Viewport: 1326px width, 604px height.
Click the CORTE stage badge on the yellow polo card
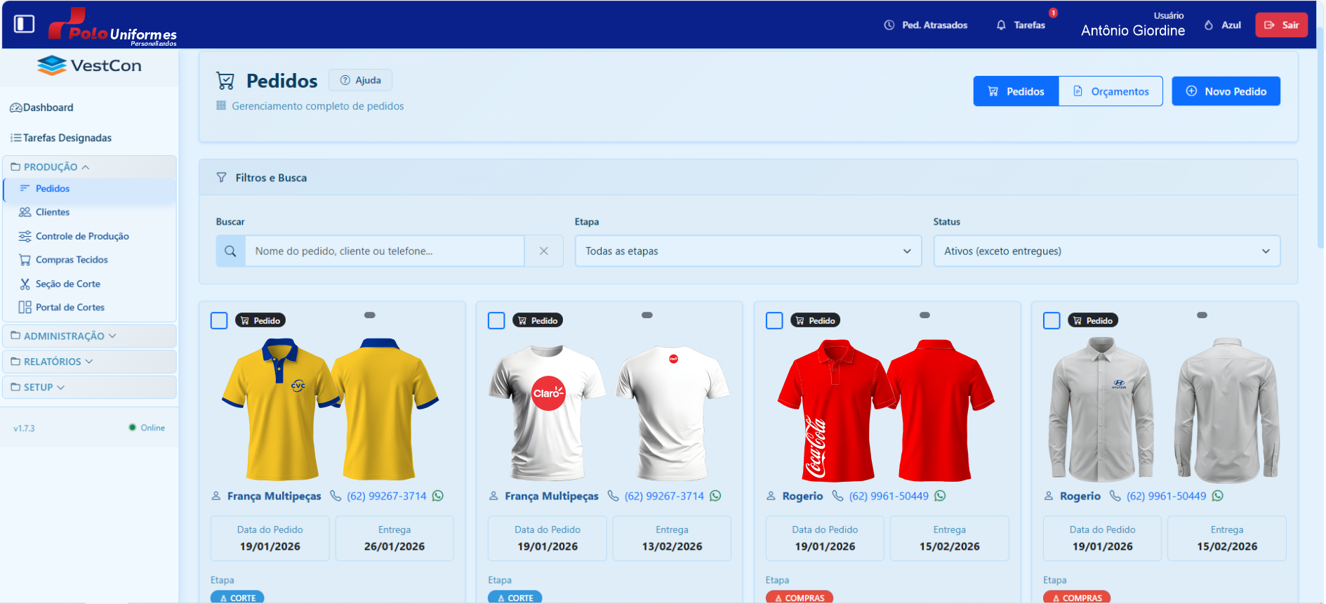point(237,598)
